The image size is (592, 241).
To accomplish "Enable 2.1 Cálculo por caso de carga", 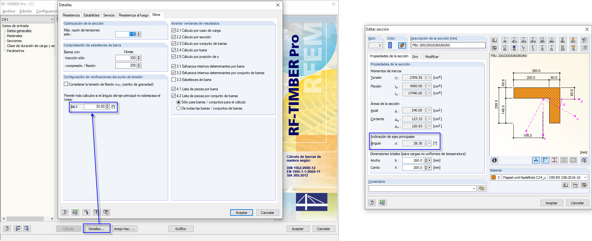I will tap(174, 31).
